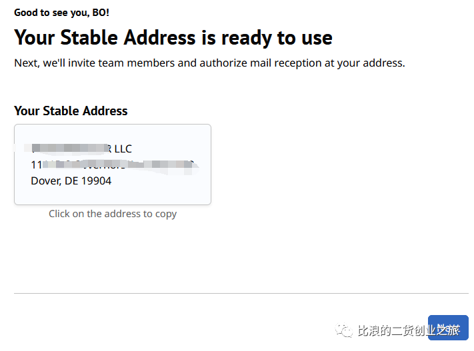
Task: Copy the Stable Address card
Action: click(113, 165)
